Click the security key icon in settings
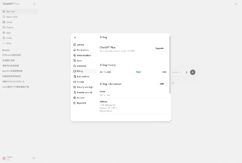Image resolution: width=242 pixels, height=163 pixels. pos(75,87)
